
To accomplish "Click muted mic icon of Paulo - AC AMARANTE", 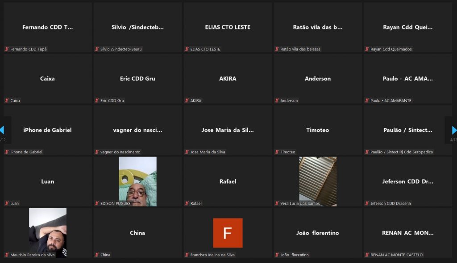I will 367,100.
